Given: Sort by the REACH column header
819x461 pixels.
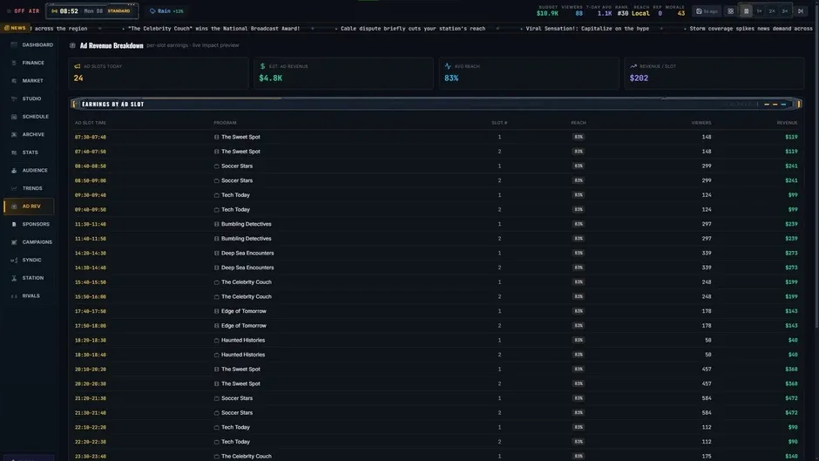Looking at the screenshot, I should coord(579,123).
